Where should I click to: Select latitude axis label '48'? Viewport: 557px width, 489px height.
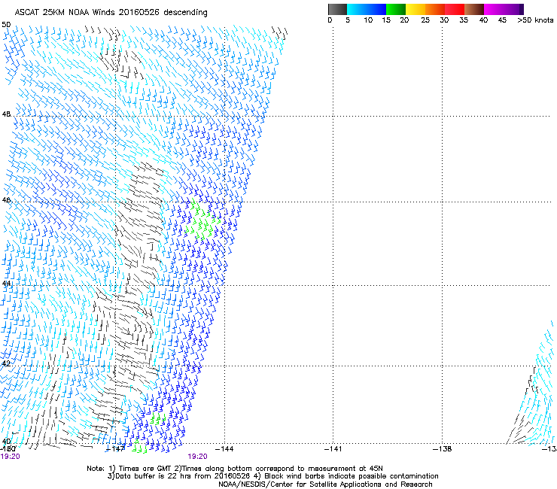[6, 114]
